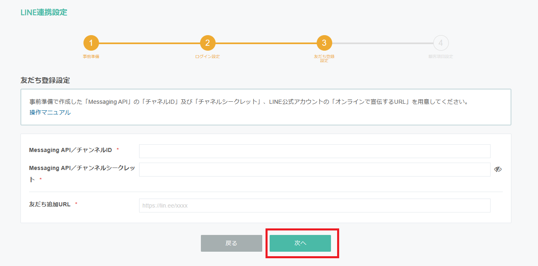Click the 事前準備 step label

91,56
